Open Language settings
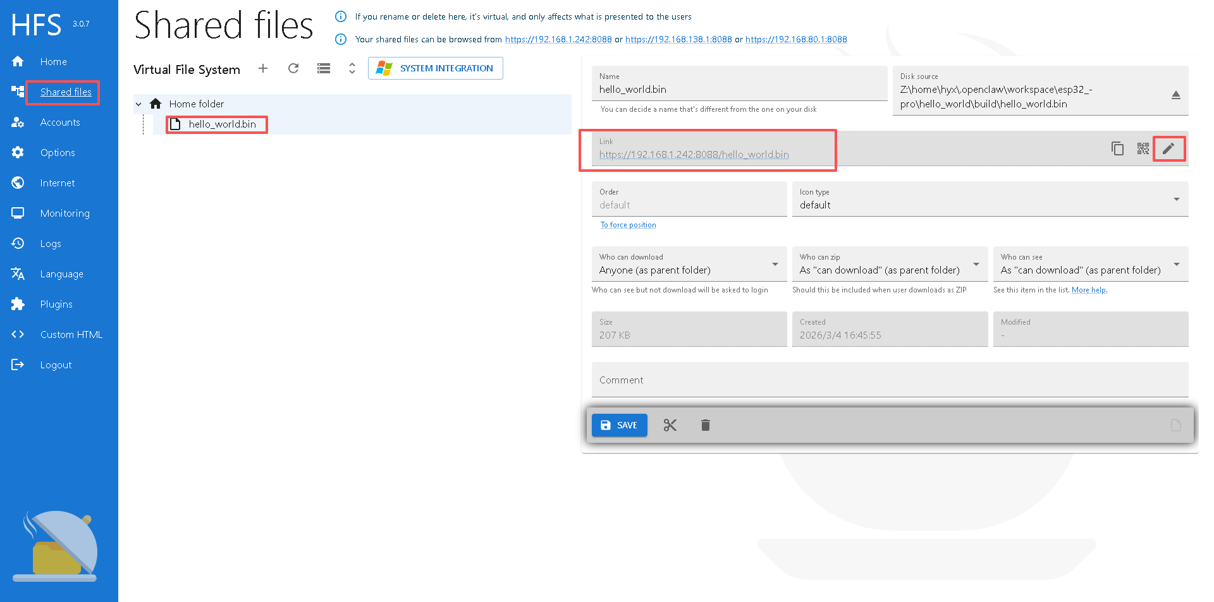The width and height of the screenshot is (1214, 602). [61, 274]
